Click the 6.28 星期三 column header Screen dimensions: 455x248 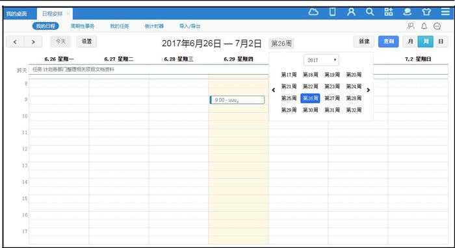point(179,59)
